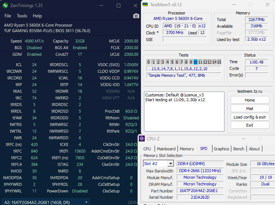This screenshot has height=205, width=275.
Task: Click the CPU ID AMD (19 · 21 · 0) value
Action: coord(180,26)
